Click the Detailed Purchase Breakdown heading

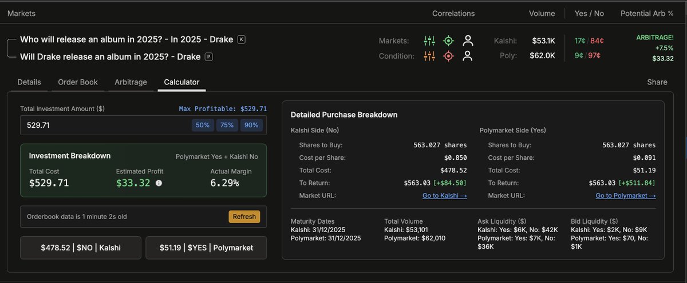[344, 115]
